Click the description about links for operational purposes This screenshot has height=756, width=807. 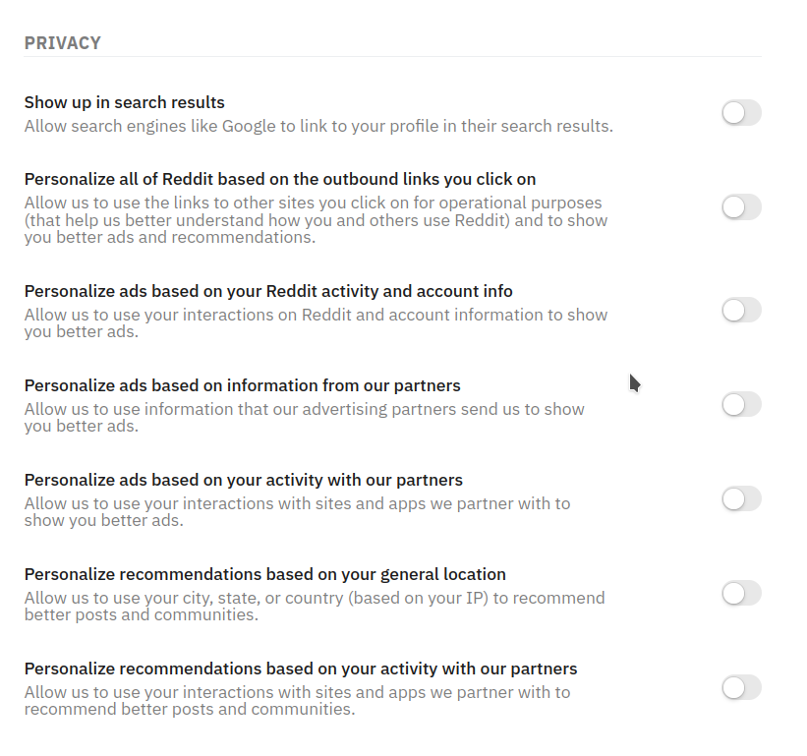316,220
